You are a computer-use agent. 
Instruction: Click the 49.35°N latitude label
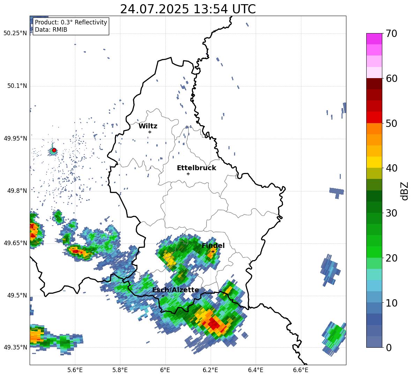pyautogui.click(x=15, y=347)
